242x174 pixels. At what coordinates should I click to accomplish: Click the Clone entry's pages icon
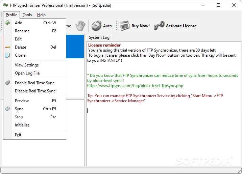coord(7,55)
